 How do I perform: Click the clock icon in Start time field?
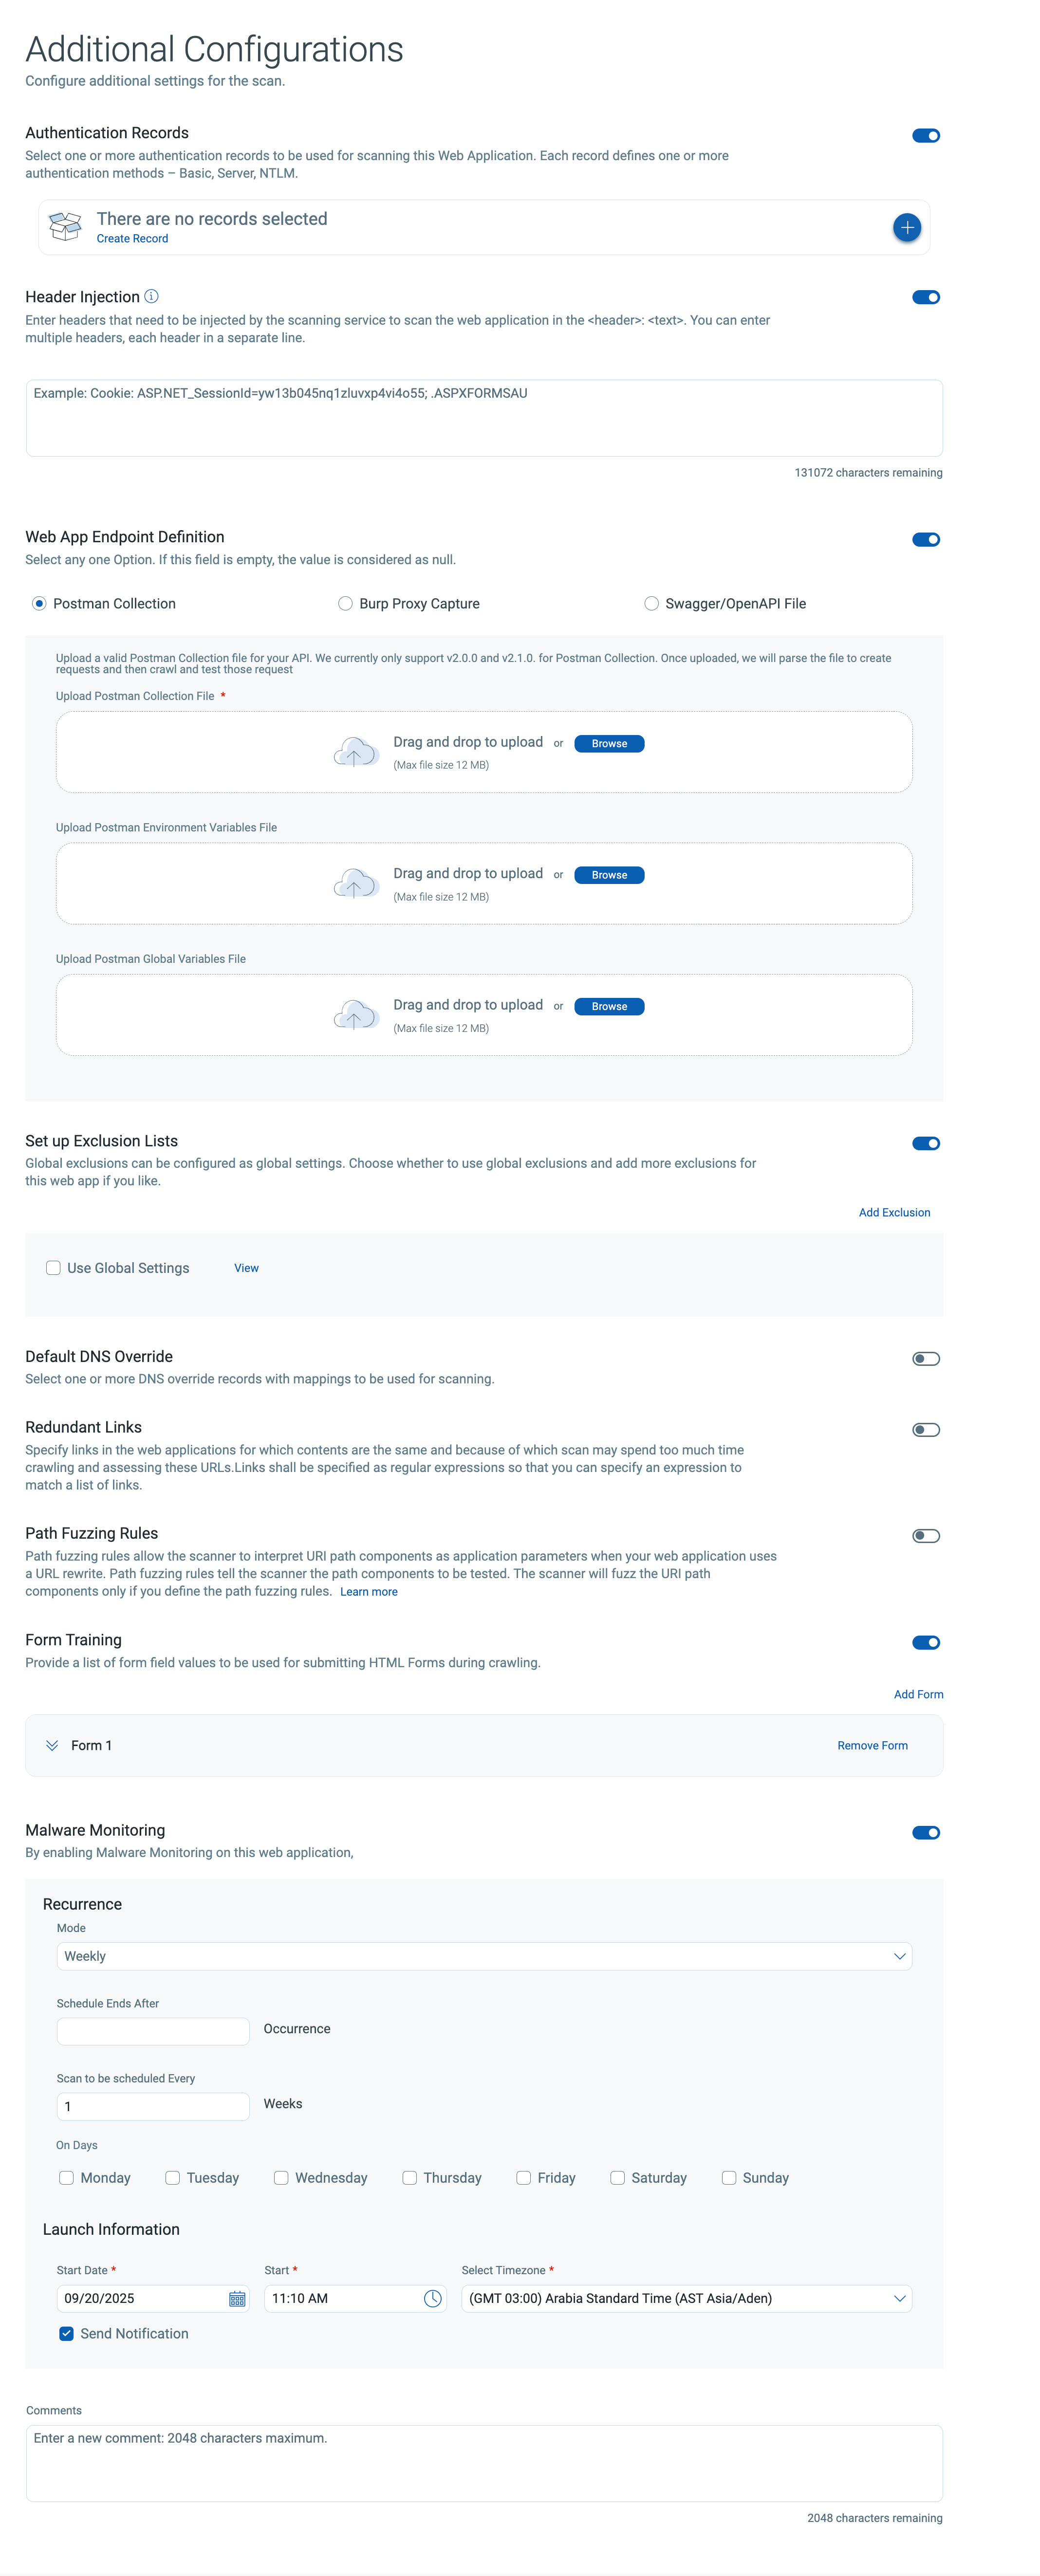pyautogui.click(x=433, y=2299)
